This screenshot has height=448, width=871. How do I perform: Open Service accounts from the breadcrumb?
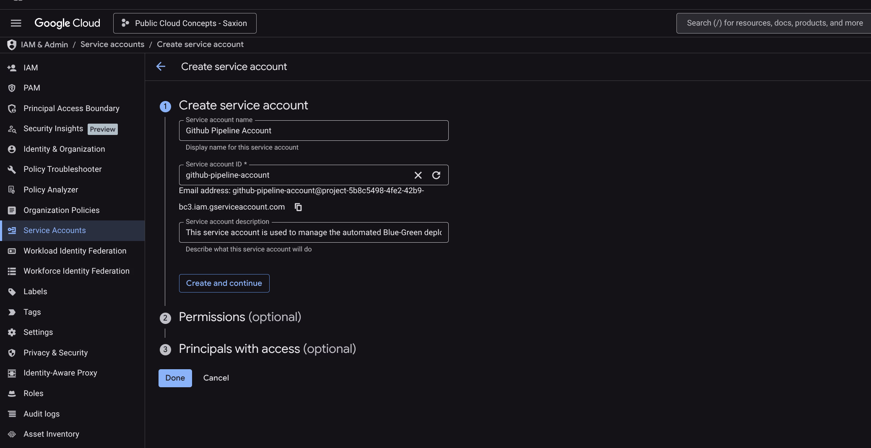[112, 44]
